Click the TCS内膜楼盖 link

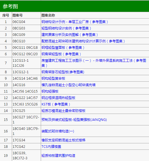coord(51,147)
